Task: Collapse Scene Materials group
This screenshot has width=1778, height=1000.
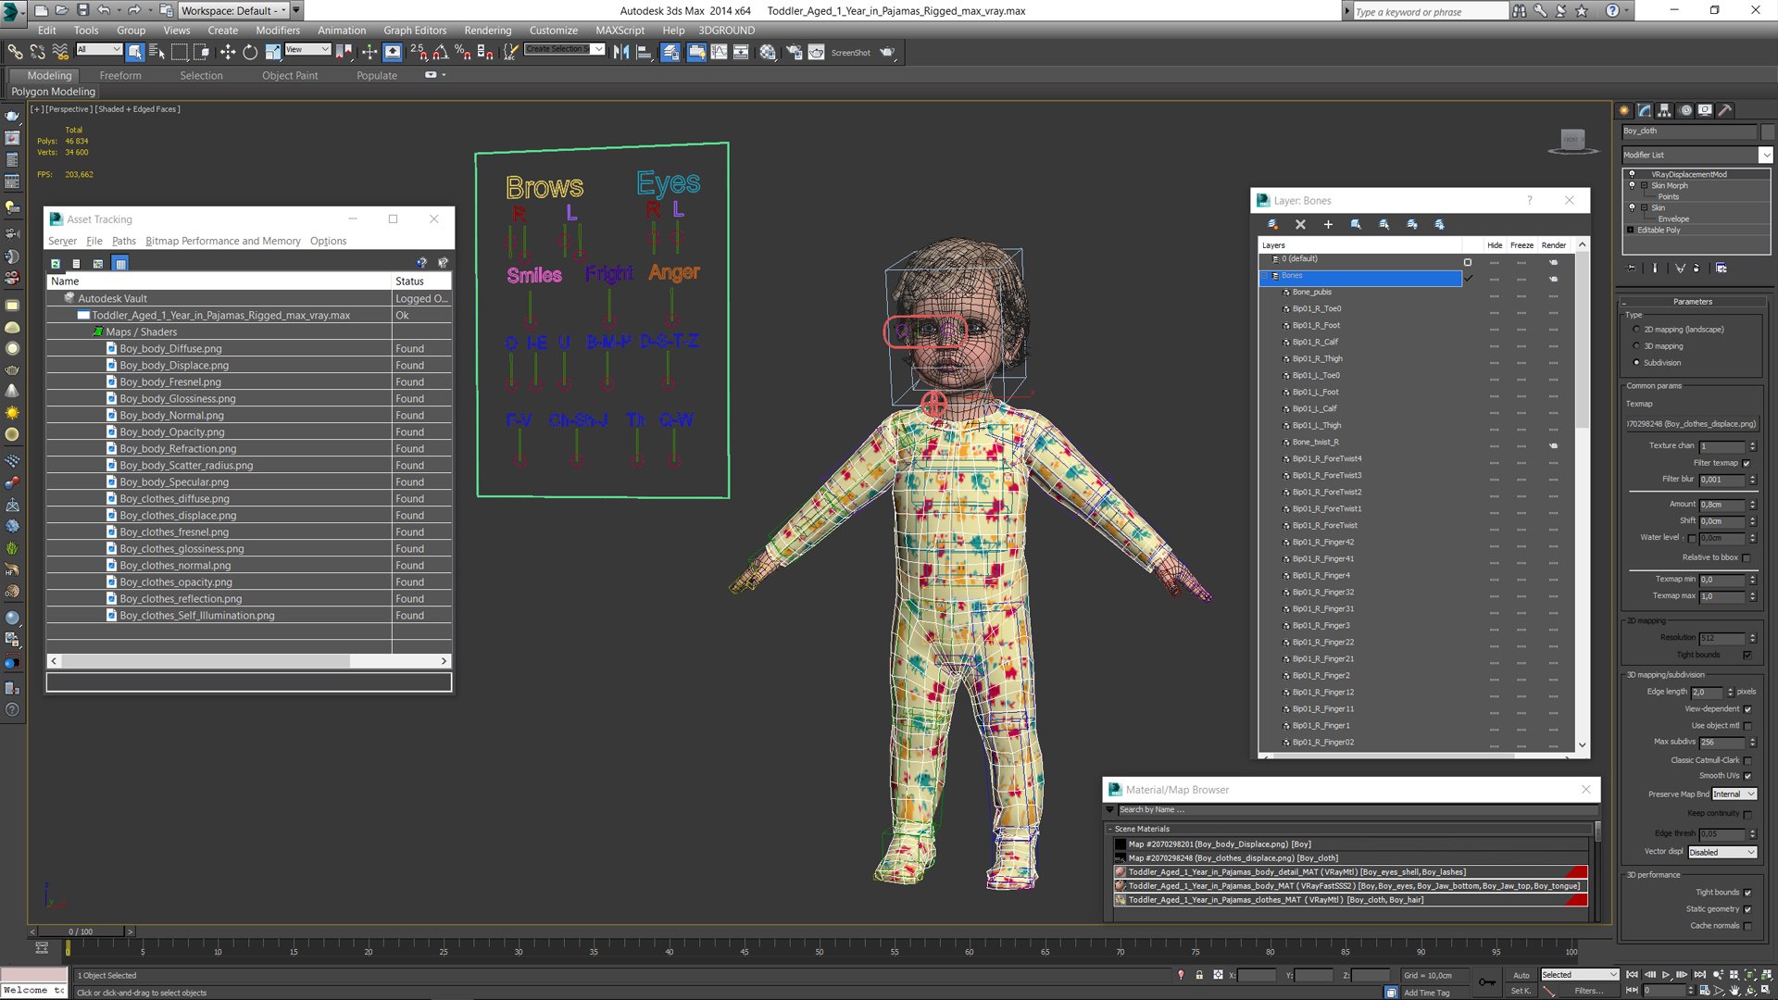Action: 1109,829
